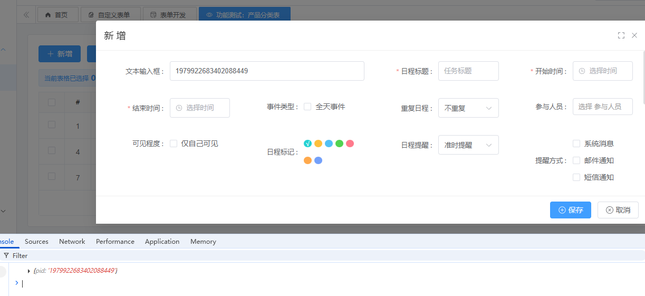Collapse sidebar using double-chevron icon
This screenshot has width=645, height=296.
[x=26, y=15]
